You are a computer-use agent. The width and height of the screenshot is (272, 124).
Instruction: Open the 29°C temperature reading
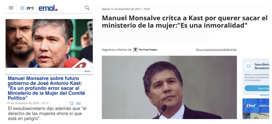point(30,8)
